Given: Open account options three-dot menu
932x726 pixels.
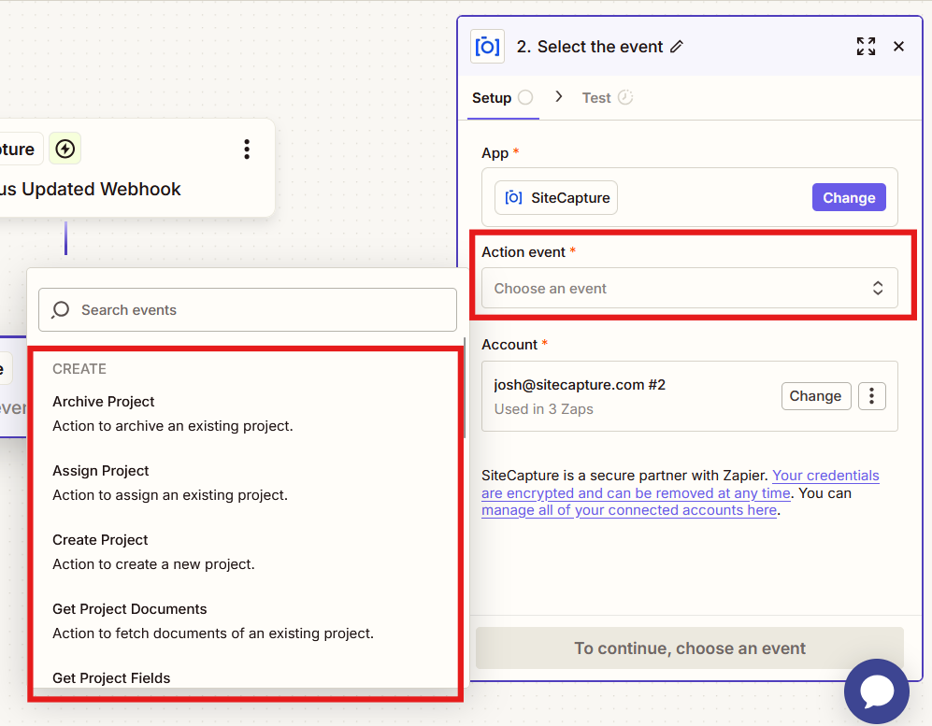Looking at the screenshot, I should tap(871, 396).
